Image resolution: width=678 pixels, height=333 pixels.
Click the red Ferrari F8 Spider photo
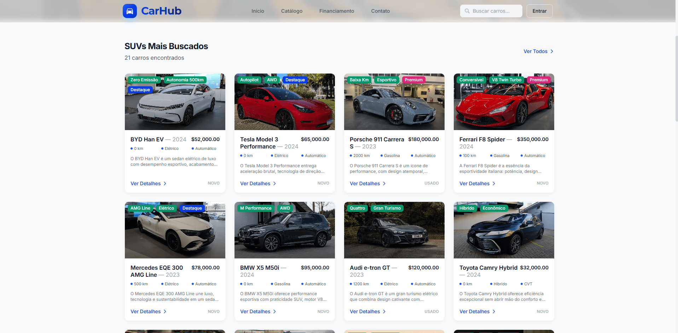(504, 102)
